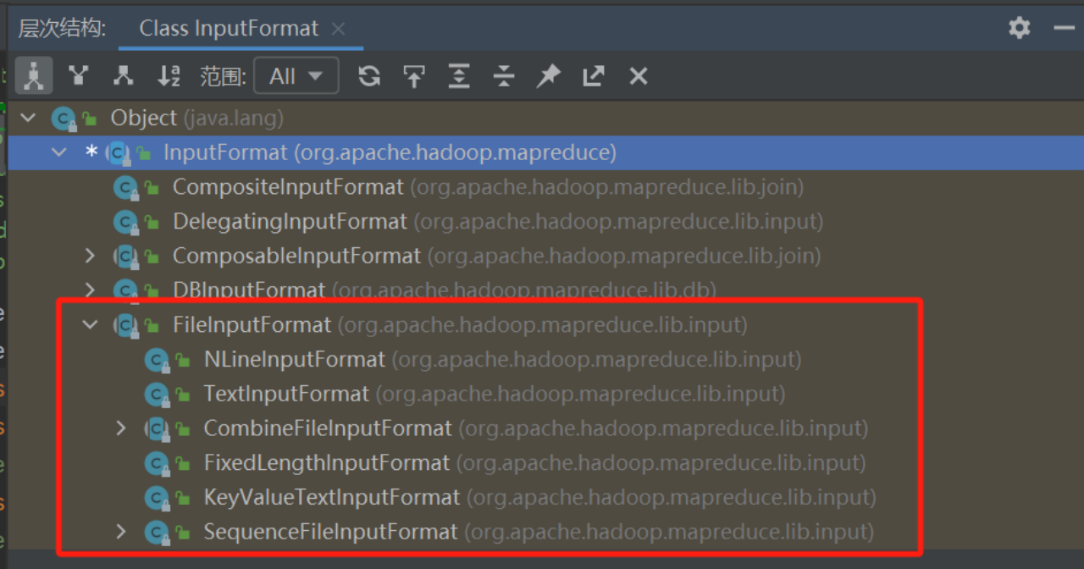
Task: Open hierarchy panel settings gear
Action: point(1020,28)
